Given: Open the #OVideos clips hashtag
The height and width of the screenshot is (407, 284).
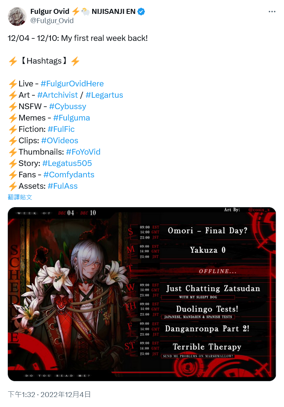Looking at the screenshot, I should click(x=59, y=140).
